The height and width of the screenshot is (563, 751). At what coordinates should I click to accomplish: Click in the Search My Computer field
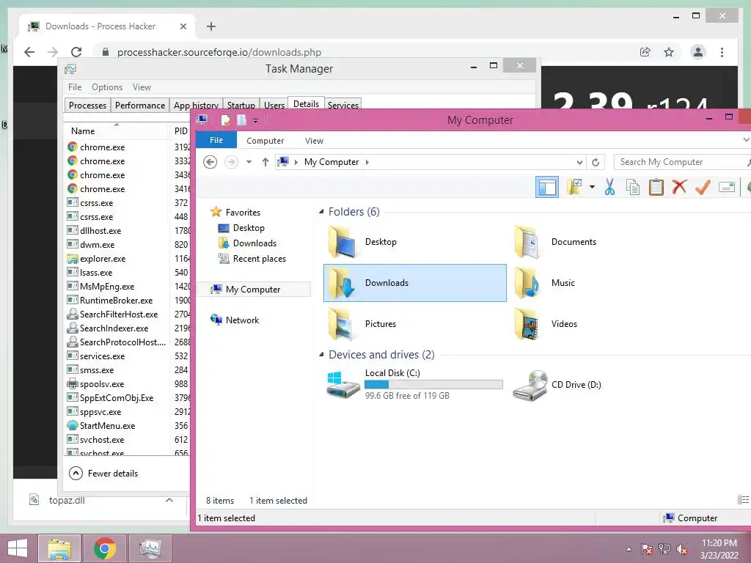pyautogui.click(x=683, y=162)
